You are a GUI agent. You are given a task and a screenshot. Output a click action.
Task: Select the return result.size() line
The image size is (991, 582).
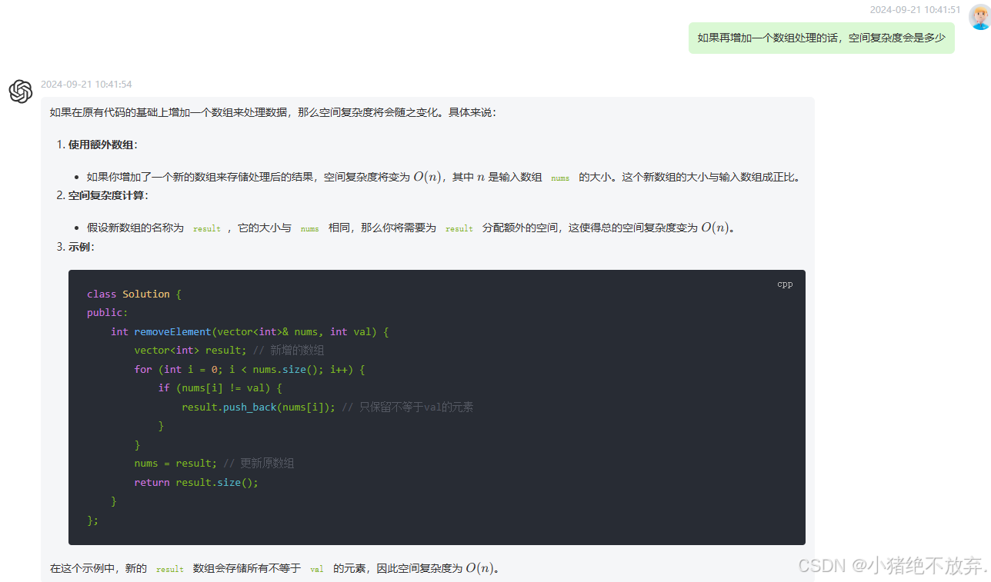tap(195, 482)
